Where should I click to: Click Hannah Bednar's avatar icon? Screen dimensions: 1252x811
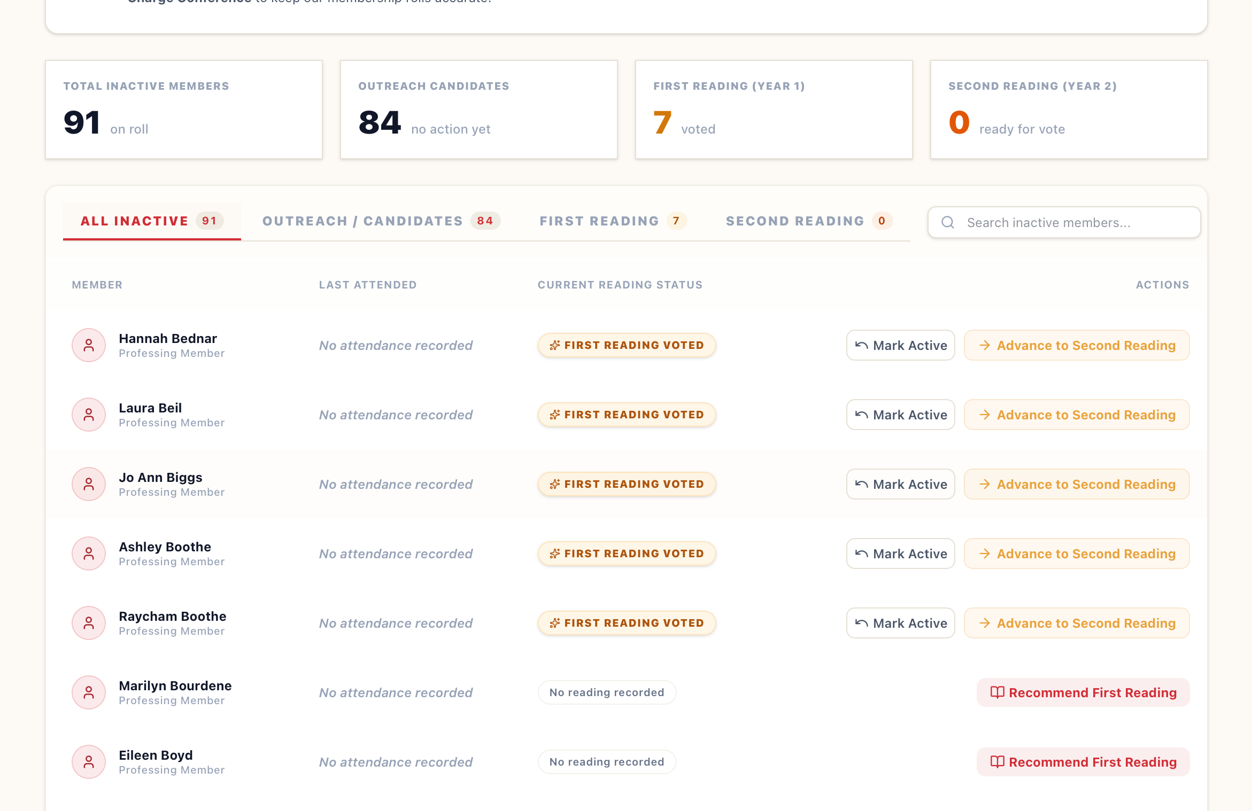pos(89,345)
